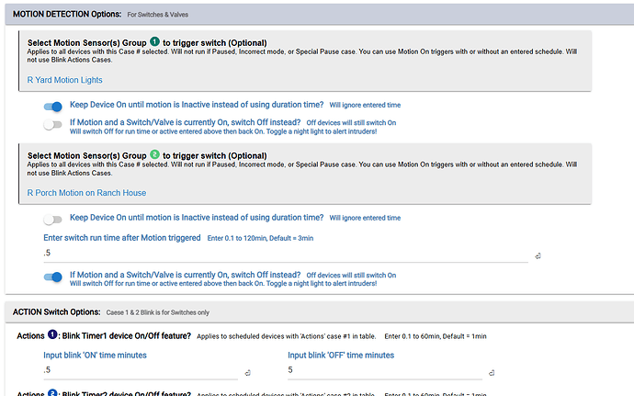Focus the blink 'OFF' time minutes field
Image resolution: width=634 pixels, height=396 pixels.
[x=383, y=370]
